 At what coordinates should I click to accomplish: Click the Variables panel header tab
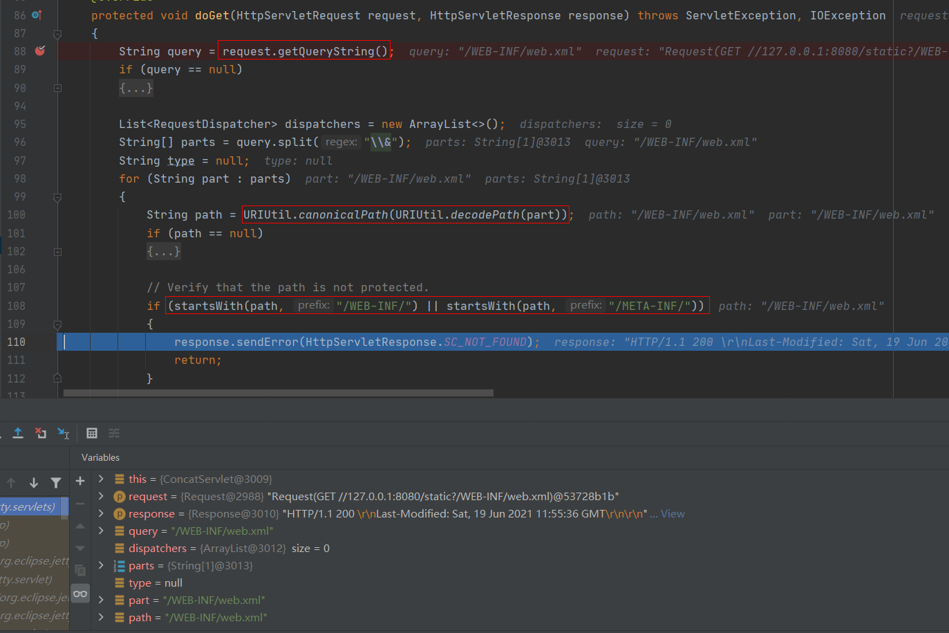pos(100,457)
